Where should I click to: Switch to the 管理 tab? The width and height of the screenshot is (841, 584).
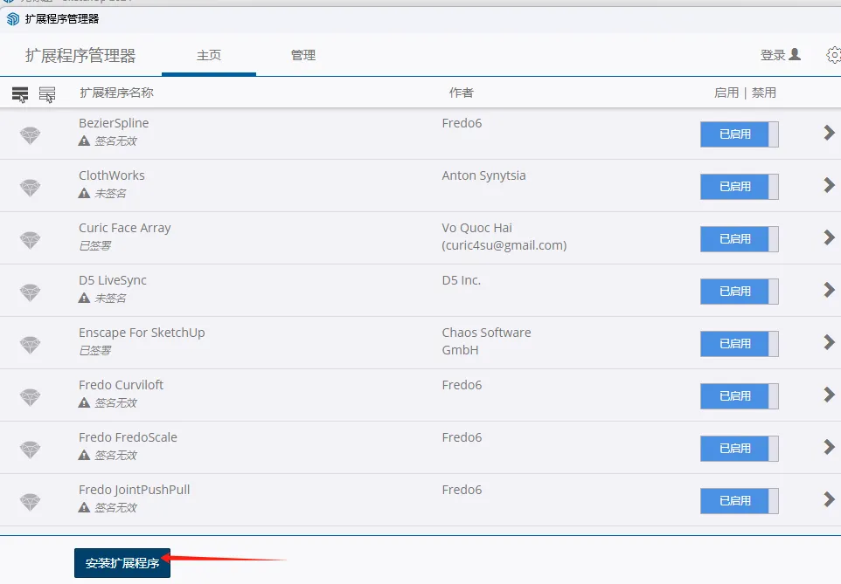click(x=303, y=55)
